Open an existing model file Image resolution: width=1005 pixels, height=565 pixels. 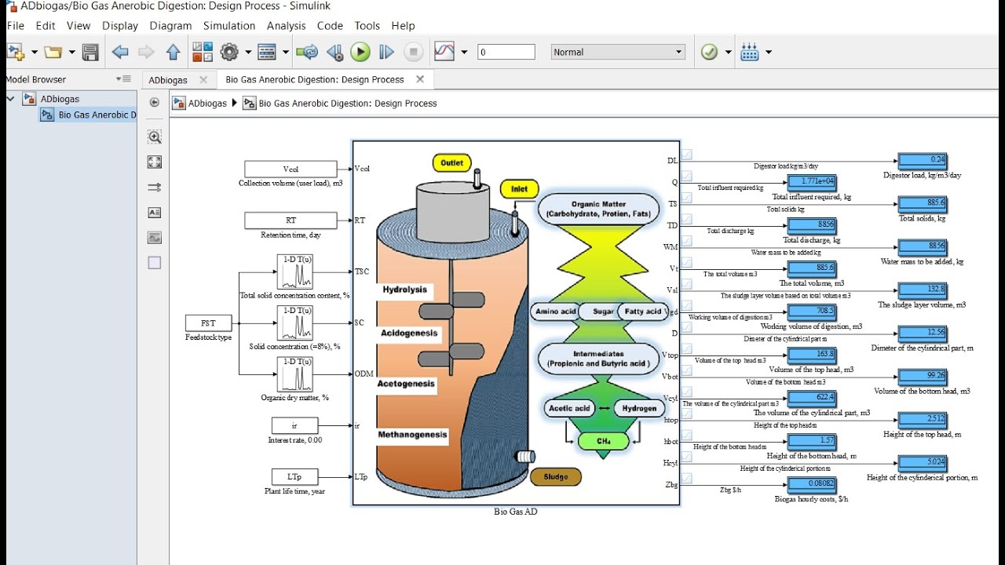pyautogui.click(x=53, y=53)
